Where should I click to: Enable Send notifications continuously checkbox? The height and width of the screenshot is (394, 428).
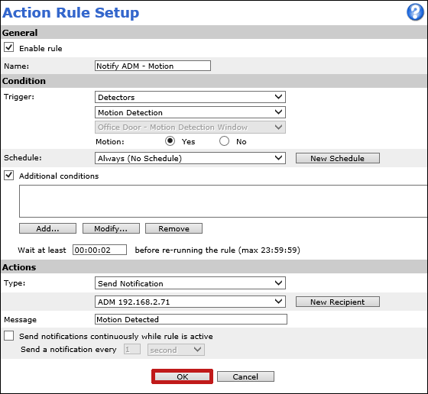[8, 336]
